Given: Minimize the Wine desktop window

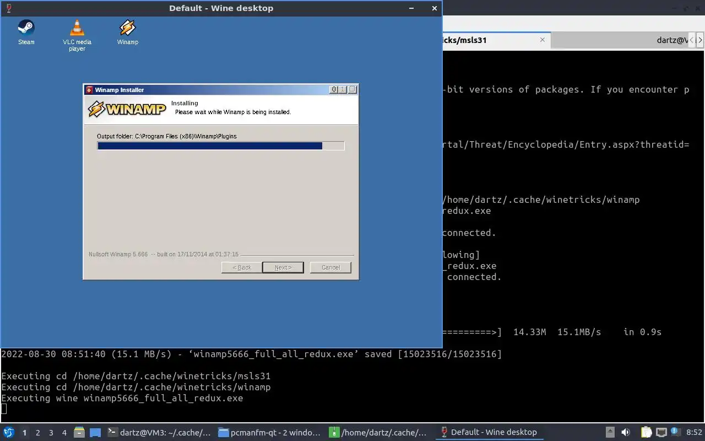Looking at the screenshot, I should (x=412, y=8).
